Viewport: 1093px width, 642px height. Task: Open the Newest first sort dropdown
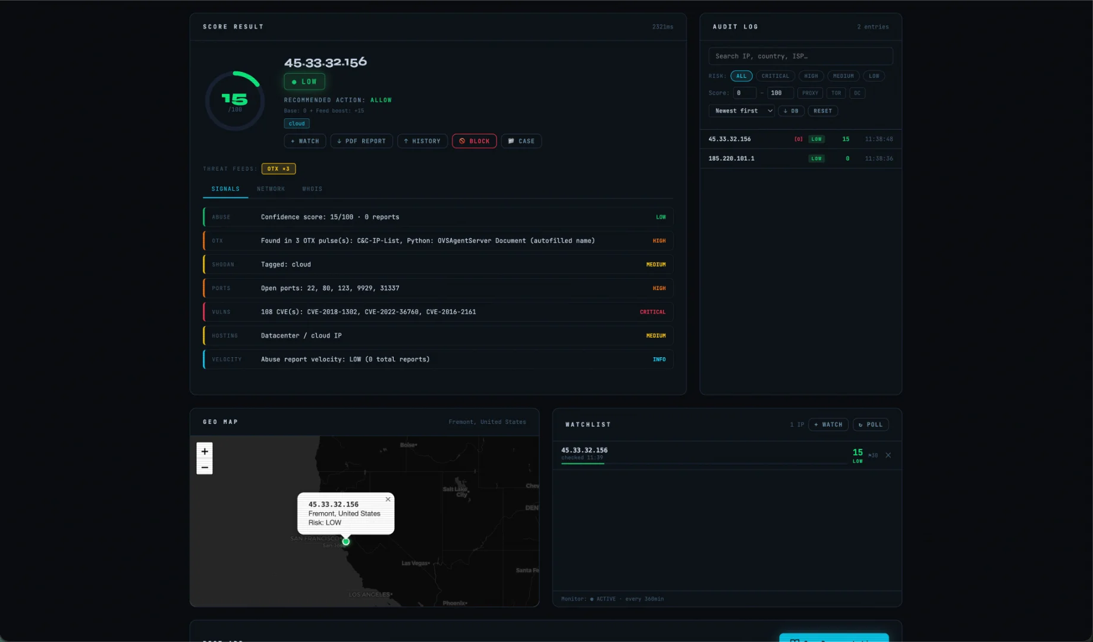tap(742, 111)
